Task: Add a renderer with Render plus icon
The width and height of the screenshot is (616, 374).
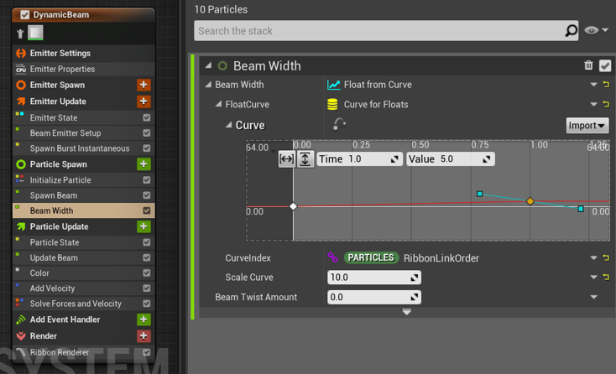Action: (x=144, y=335)
